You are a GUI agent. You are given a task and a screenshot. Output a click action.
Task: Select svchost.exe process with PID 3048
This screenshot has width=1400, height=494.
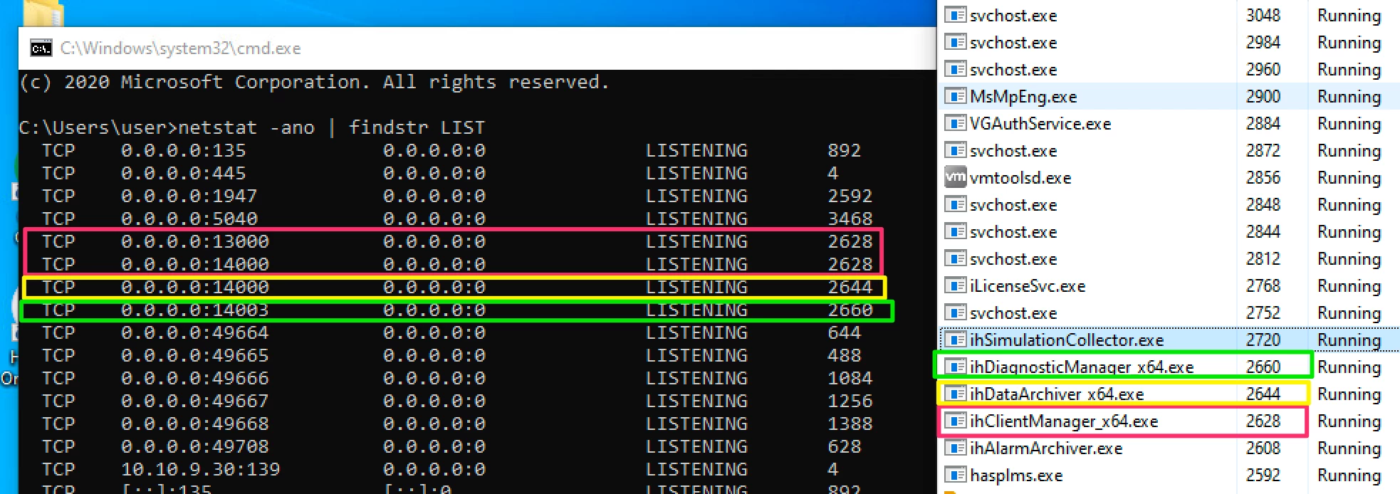pos(1013,16)
